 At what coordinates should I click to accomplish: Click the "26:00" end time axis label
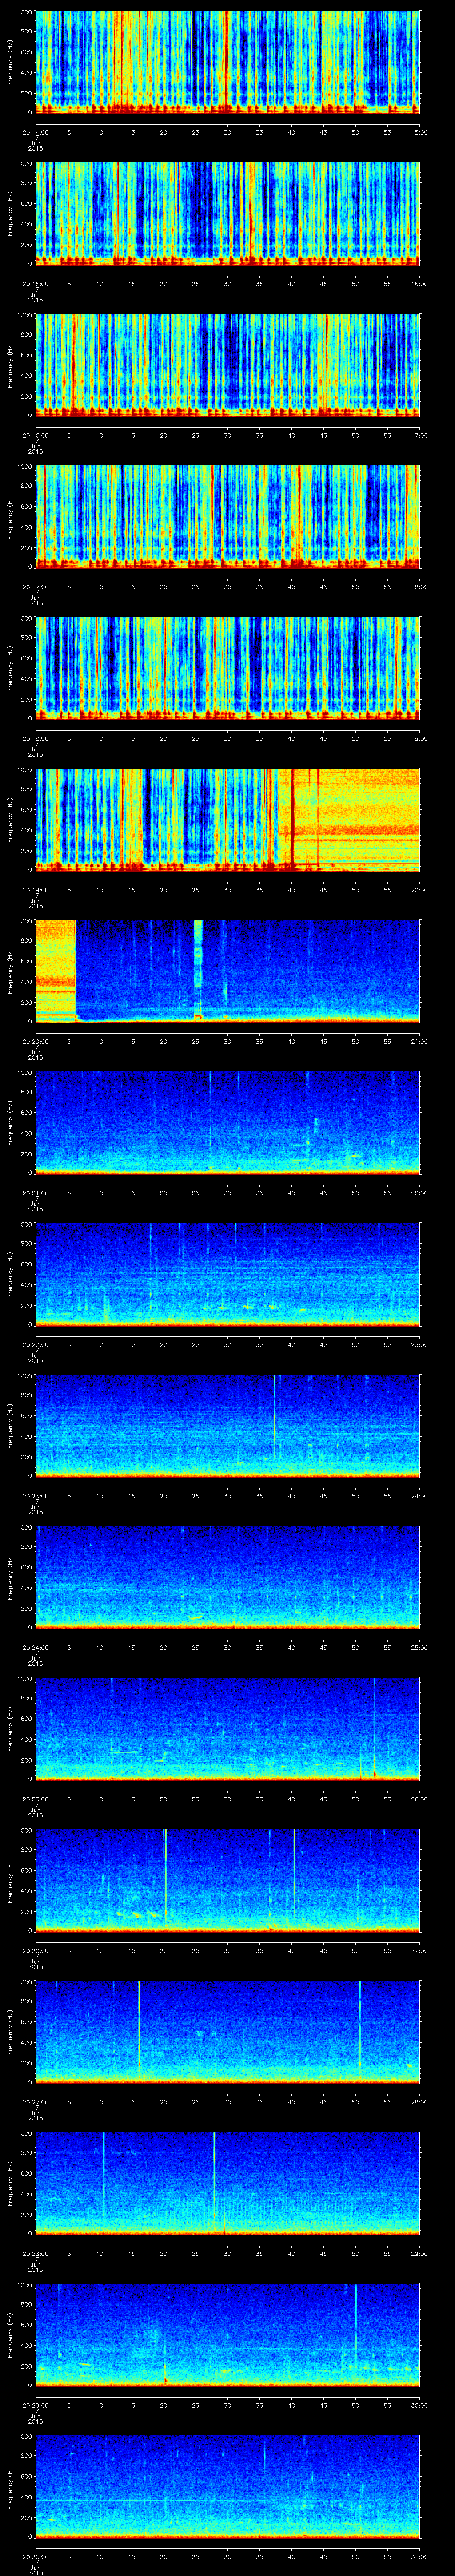click(419, 1799)
